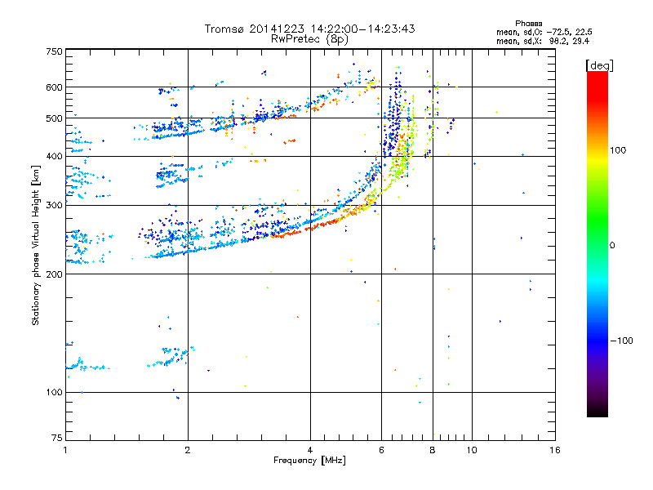
Task: Click the 'Frequency [MHz]' axis title
Action: pyautogui.click(x=309, y=461)
